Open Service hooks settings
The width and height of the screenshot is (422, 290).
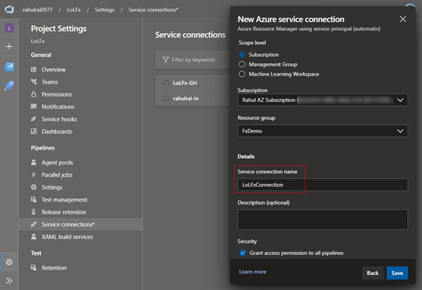[x=59, y=119]
